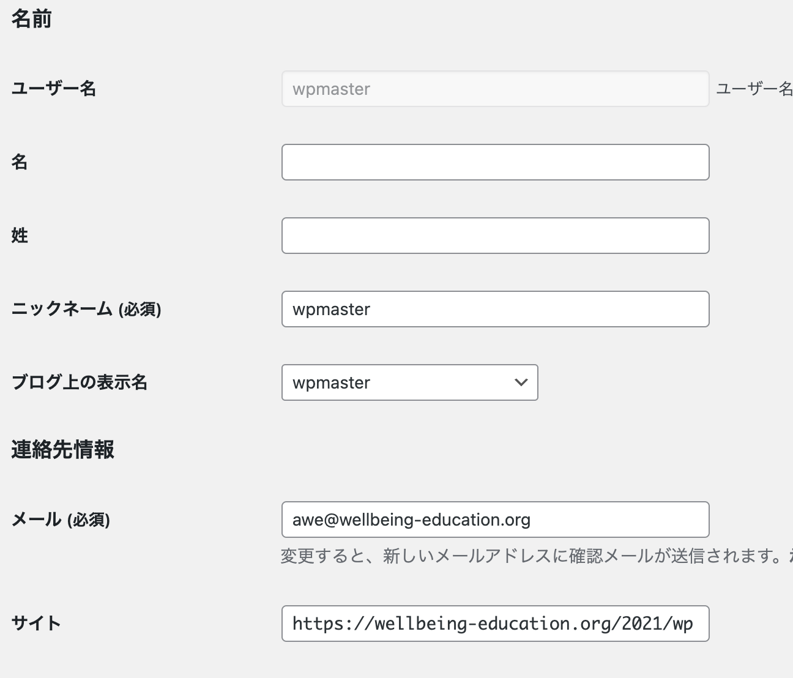
Task: Click the description text right of username field
Action: point(754,89)
